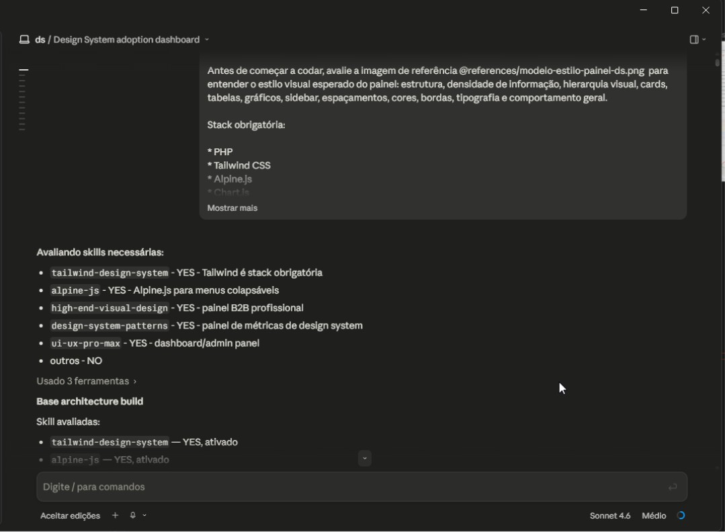Open the Aceitar edições mode selector
The height and width of the screenshot is (532, 725).
point(71,516)
